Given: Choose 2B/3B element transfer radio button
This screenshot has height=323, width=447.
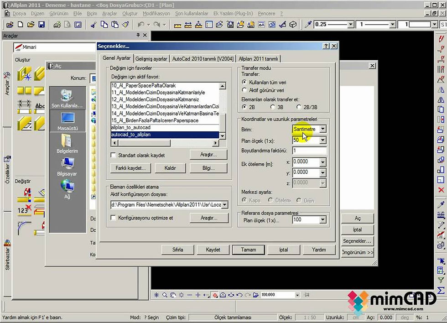Looking at the screenshot, I should coord(299,107).
